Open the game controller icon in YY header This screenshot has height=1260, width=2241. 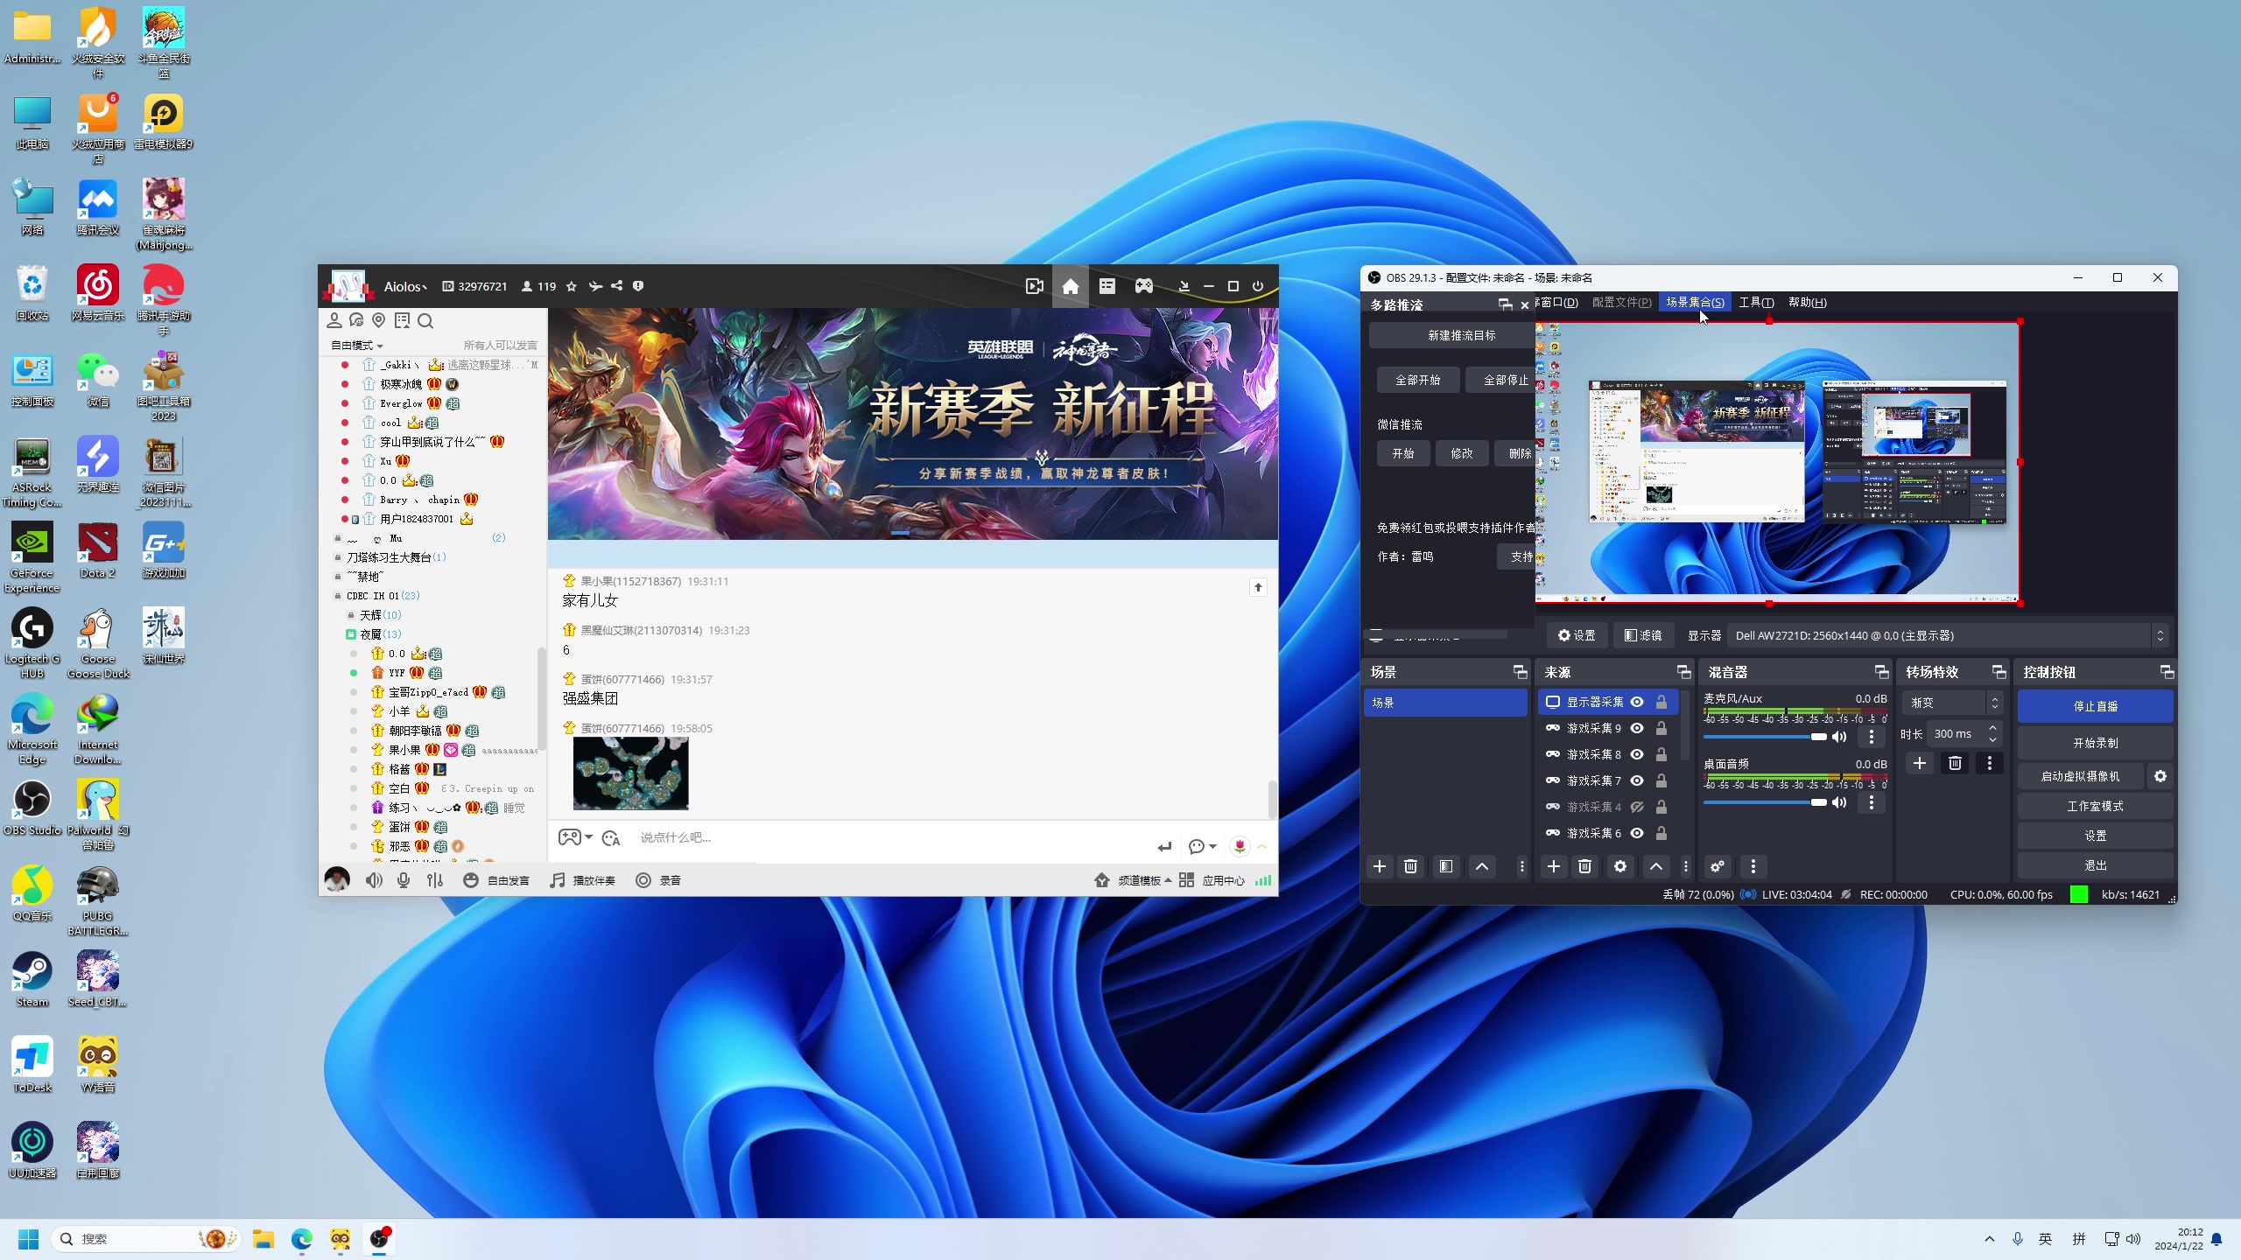1143,286
